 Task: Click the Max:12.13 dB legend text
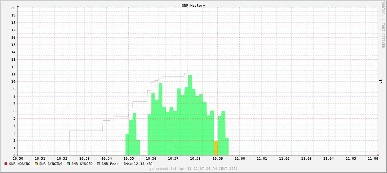pos(138,164)
